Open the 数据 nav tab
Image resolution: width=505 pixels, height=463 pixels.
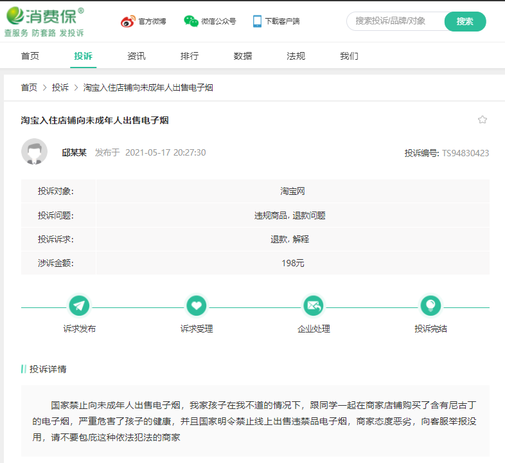(x=242, y=56)
